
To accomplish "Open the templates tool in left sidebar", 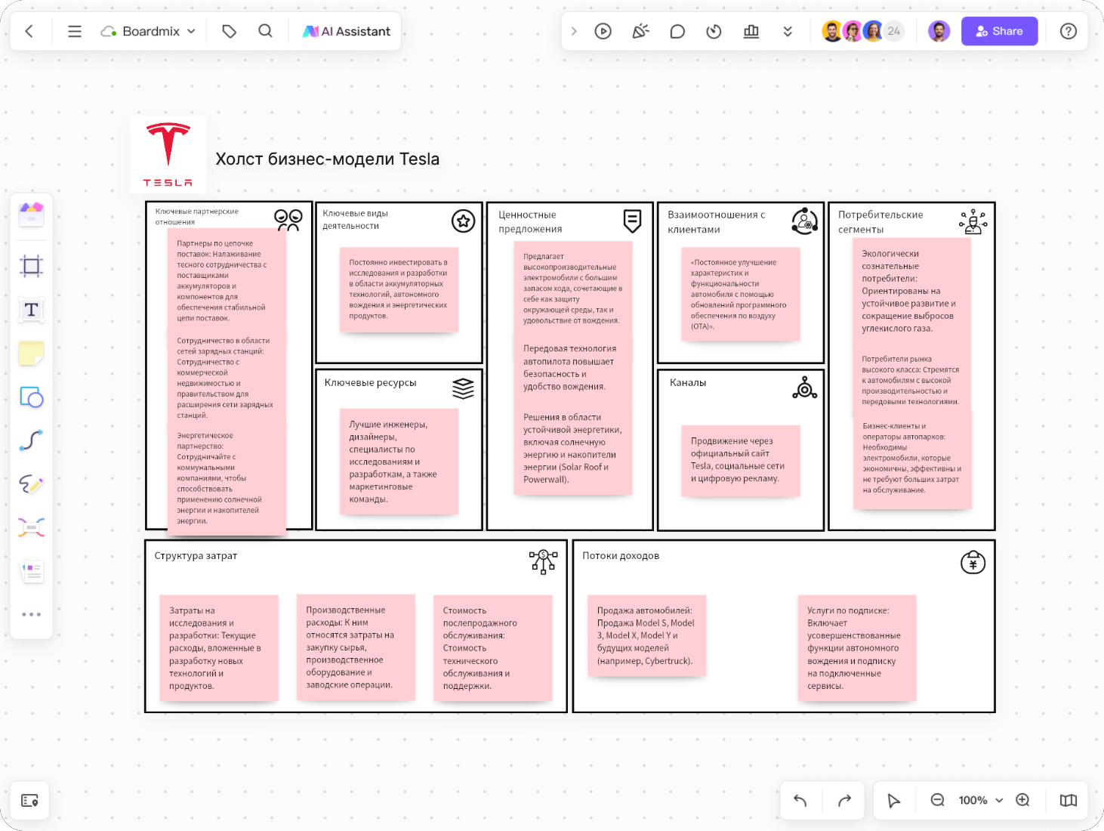I will [x=31, y=215].
